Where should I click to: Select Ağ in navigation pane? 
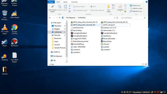tap(54, 60)
